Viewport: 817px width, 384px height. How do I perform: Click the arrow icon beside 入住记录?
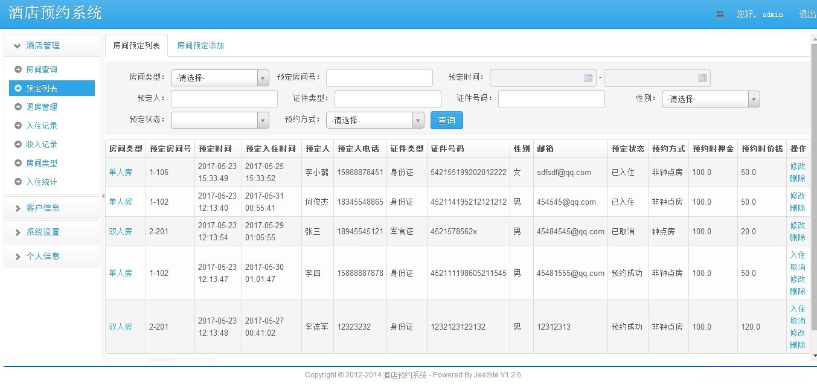pos(18,126)
